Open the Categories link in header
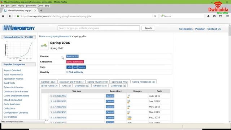This screenshot has width=231, height=130. click(186, 29)
